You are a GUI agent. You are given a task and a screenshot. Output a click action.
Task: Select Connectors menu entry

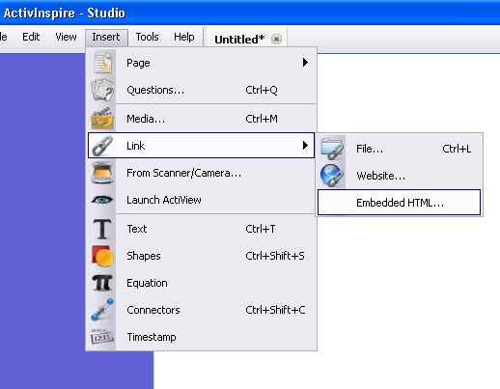point(201,310)
